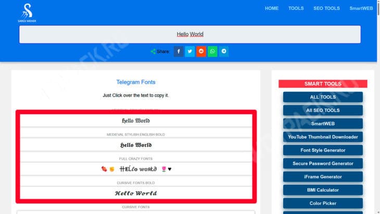Click the Telegram Fonts heading
This screenshot has height=214, width=380.
tap(136, 82)
